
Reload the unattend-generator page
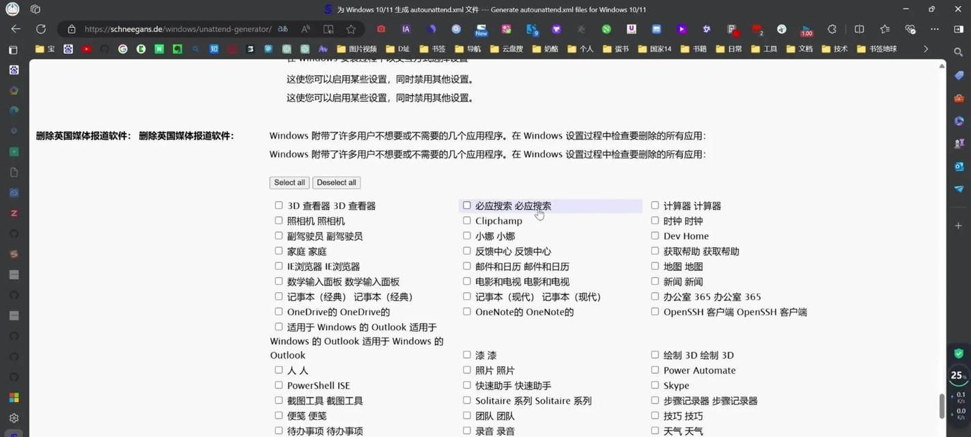(x=41, y=29)
